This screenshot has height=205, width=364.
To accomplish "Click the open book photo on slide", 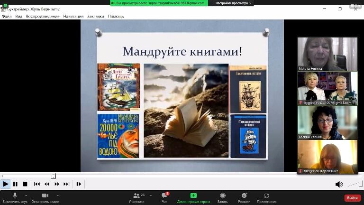I will 186,111.
